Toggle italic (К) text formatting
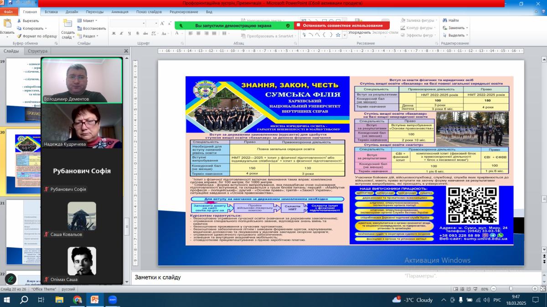The height and width of the screenshot is (307, 547). point(121,33)
